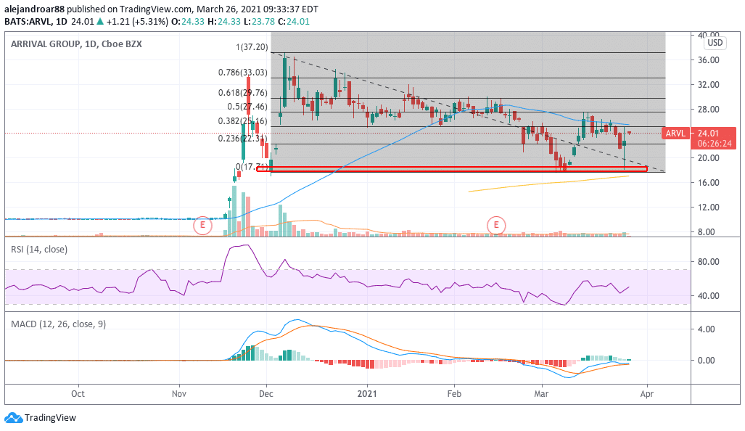Click the RSI axis 40.00 label
The image size is (745, 431).
[x=708, y=295]
